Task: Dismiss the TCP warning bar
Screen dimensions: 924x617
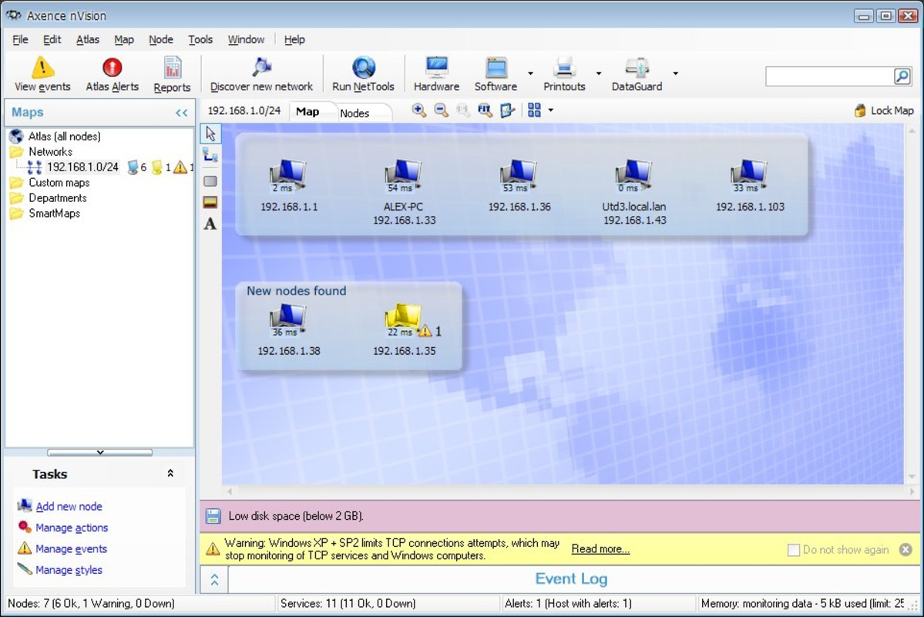Action: click(x=906, y=550)
